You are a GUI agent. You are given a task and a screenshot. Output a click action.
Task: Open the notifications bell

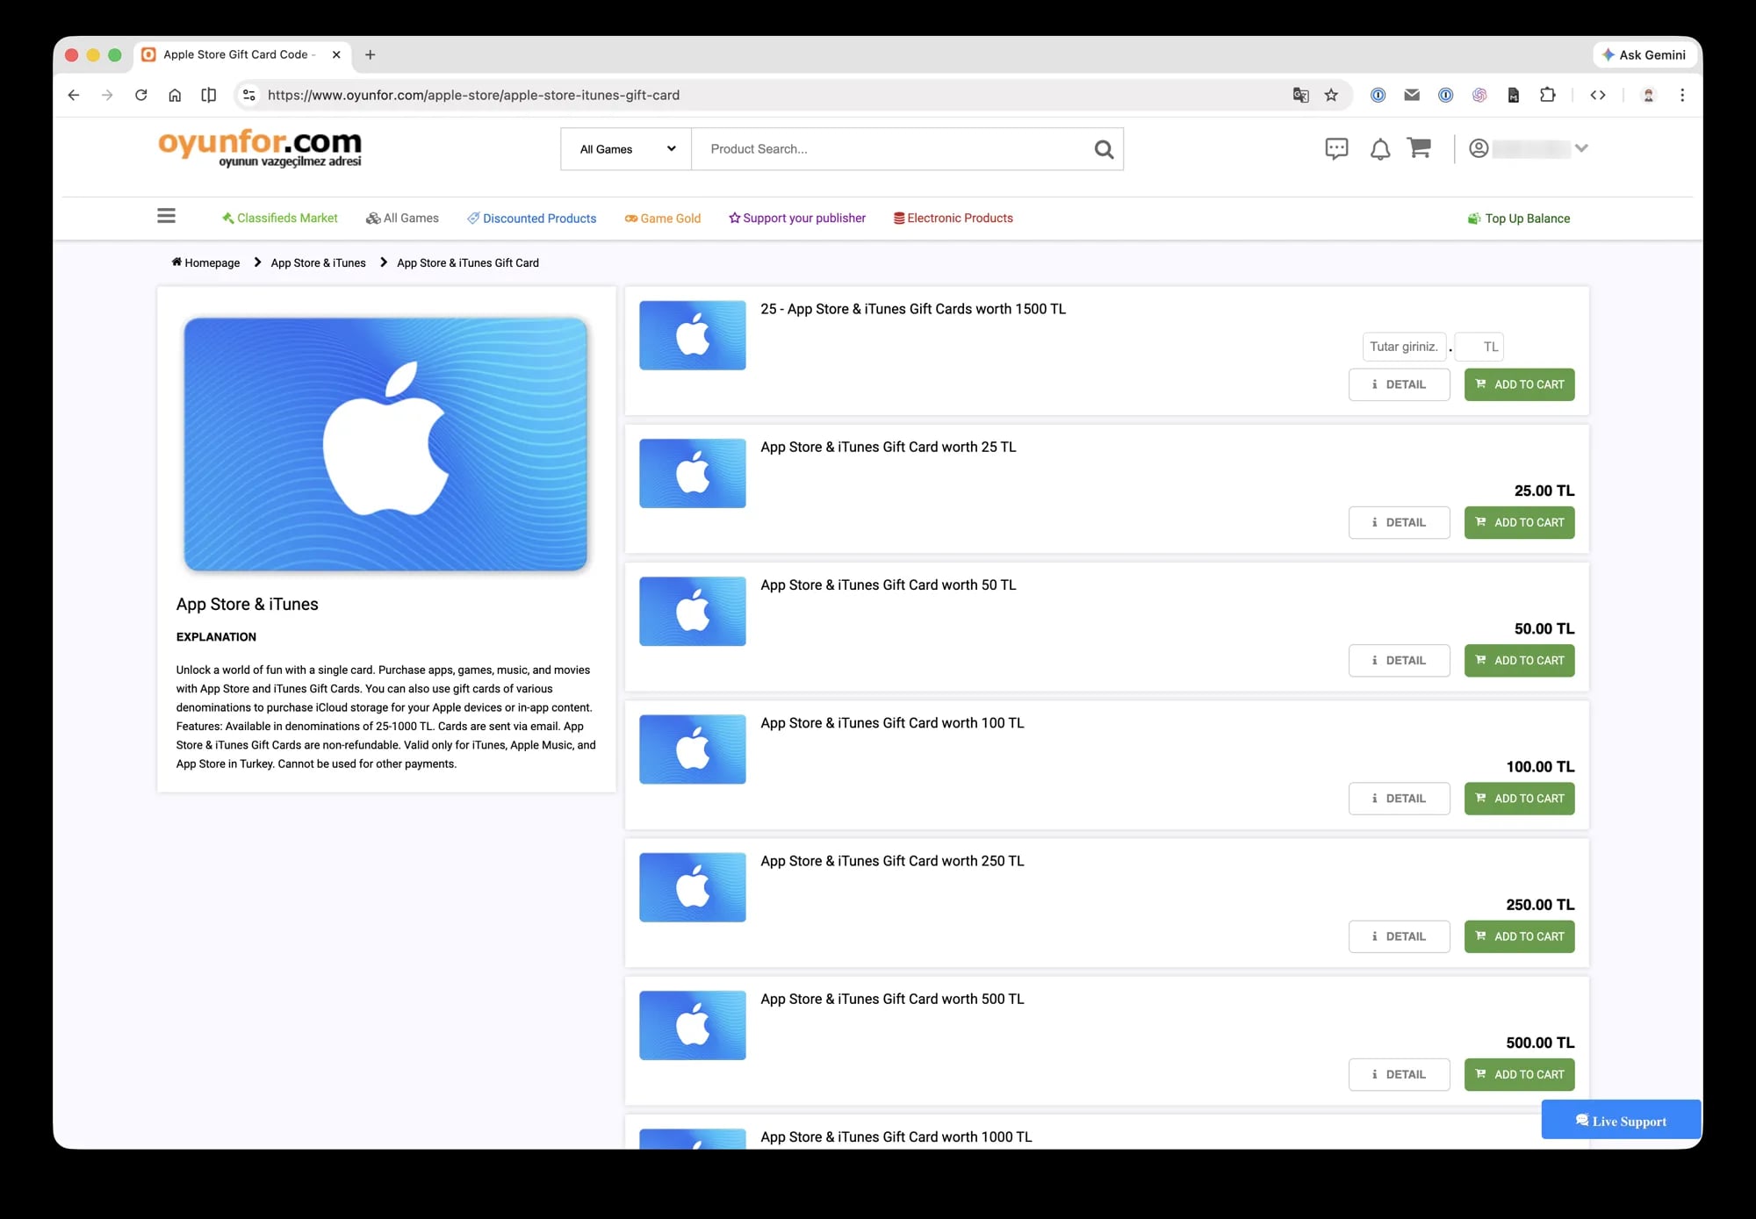[x=1379, y=149]
